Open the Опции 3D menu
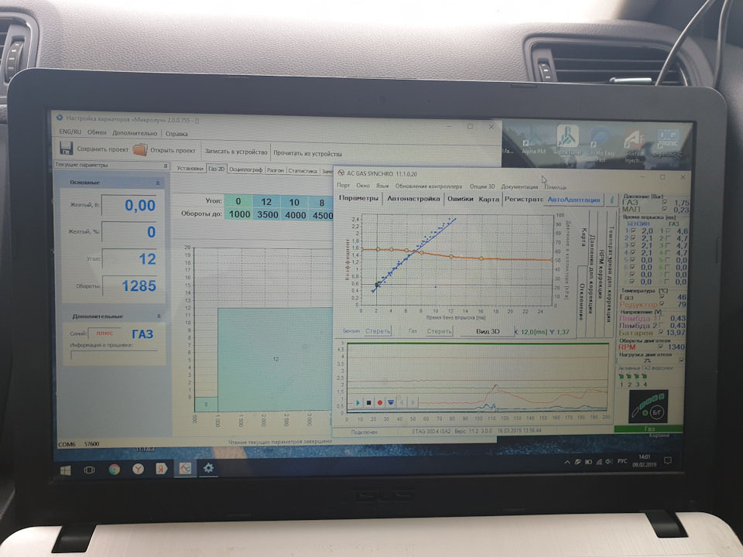 click(482, 186)
